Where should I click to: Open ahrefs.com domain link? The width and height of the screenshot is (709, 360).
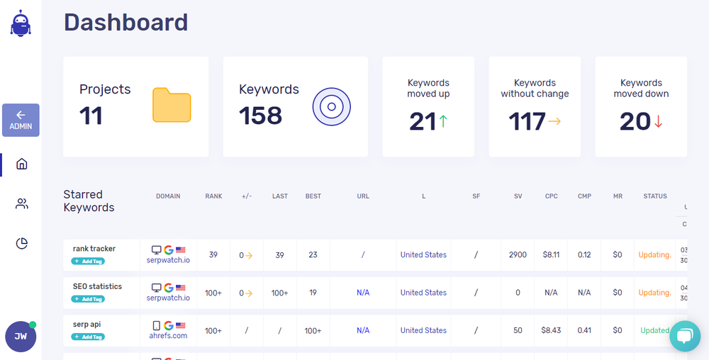pyautogui.click(x=168, y=336)
